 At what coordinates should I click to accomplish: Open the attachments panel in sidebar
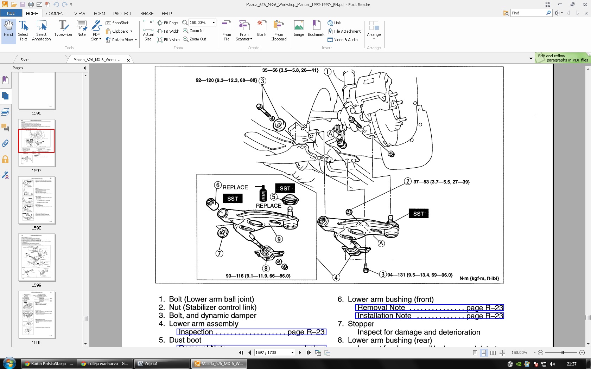(5, 143)
